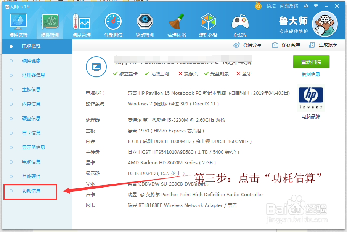Click the 蓝牙 bluetooth indicator
The height and width of the screenshot is (232, 347).
coord(244,74)
